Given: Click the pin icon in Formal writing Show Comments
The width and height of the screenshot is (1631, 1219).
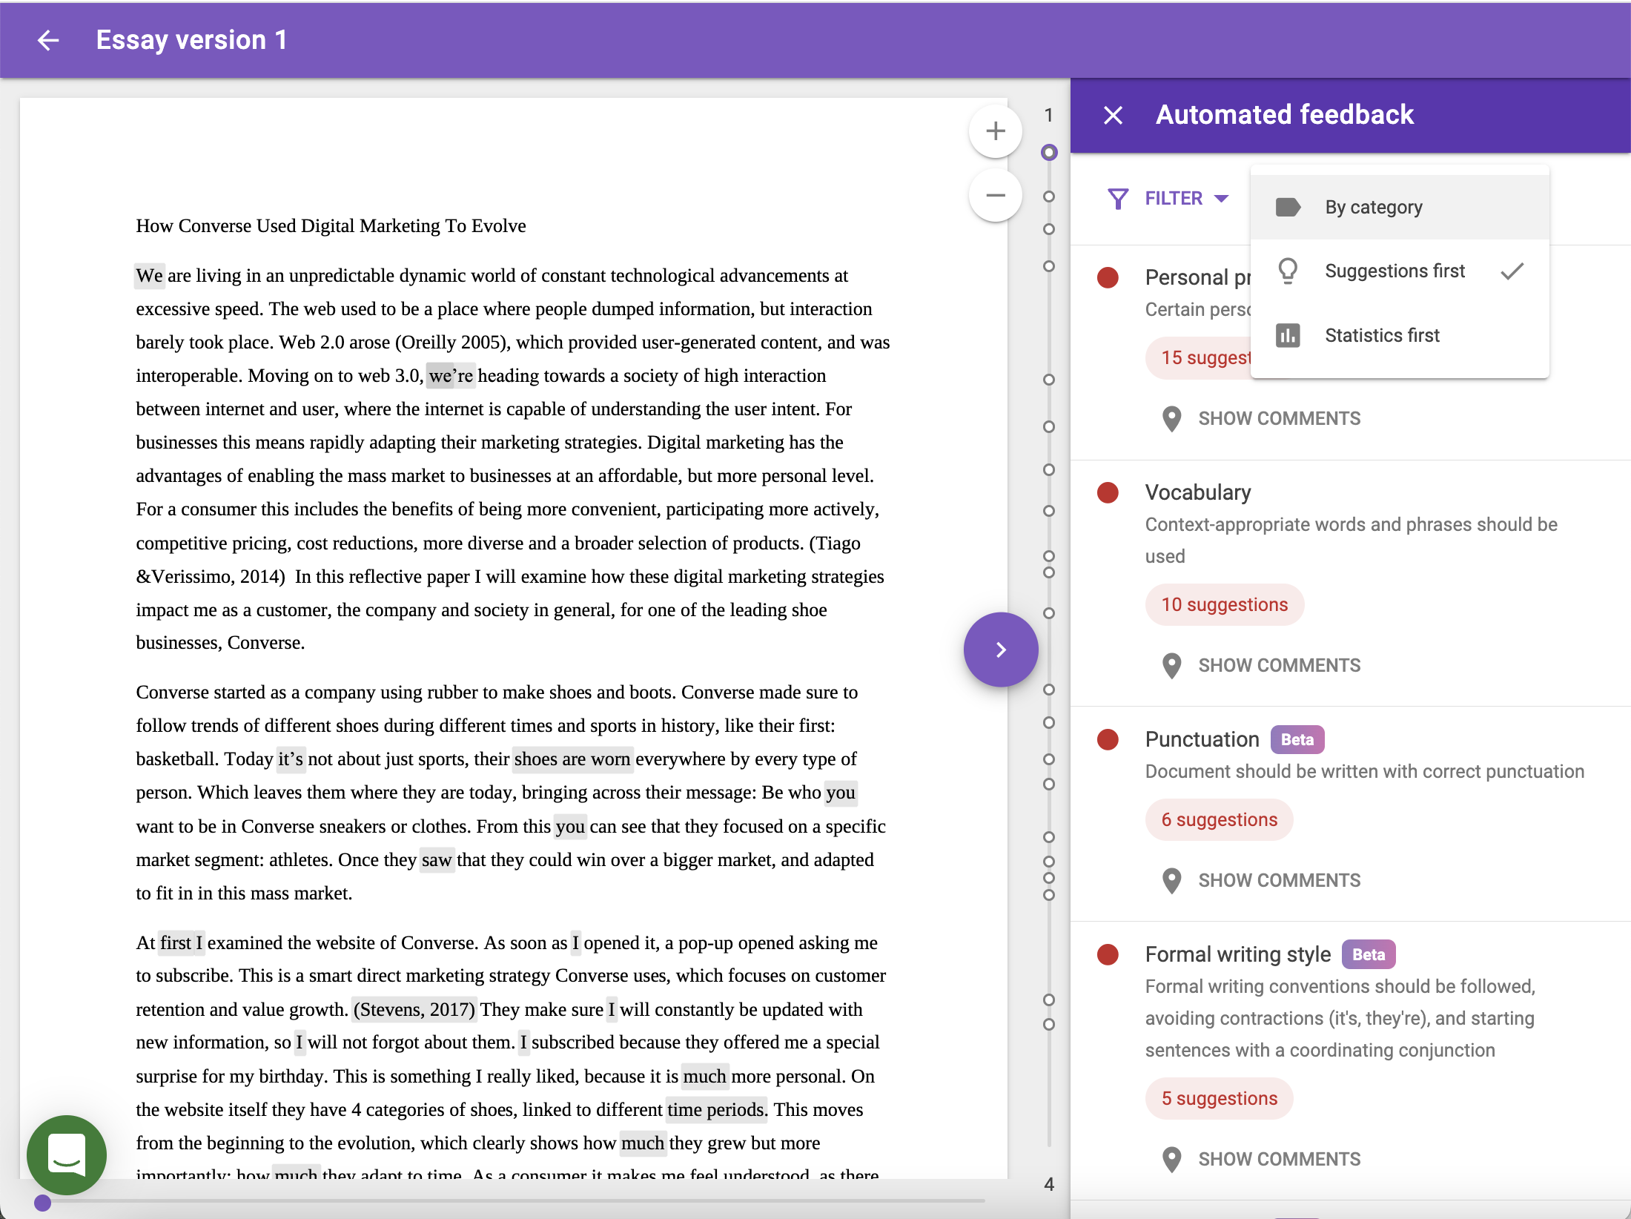Looking at the screenshot, I should click(x=1171, y=1159).
